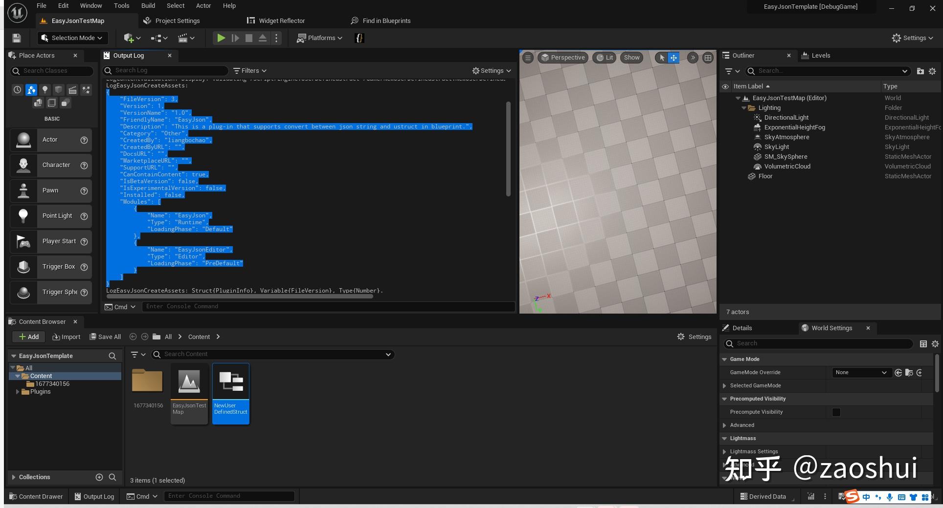943x508 pixels.
Task: Click the viewport layout grid icon
Action: 708,58
